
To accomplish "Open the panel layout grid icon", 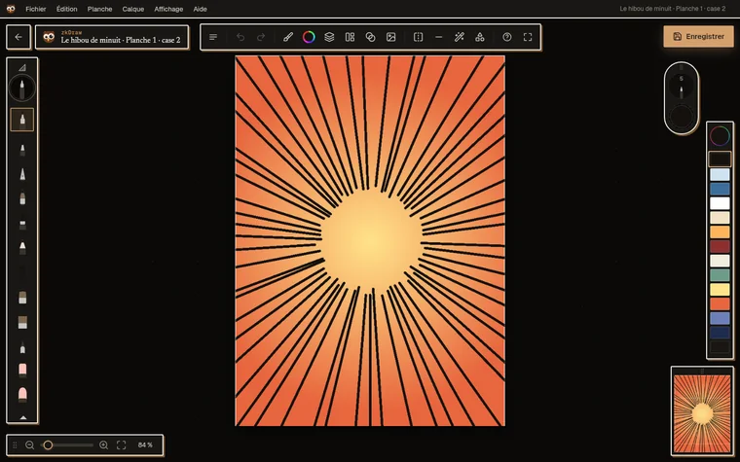I will tap(350, 37).
